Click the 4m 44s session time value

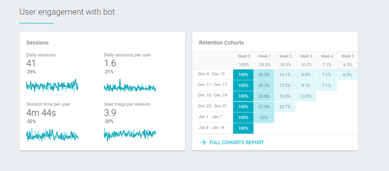(41, 112)
